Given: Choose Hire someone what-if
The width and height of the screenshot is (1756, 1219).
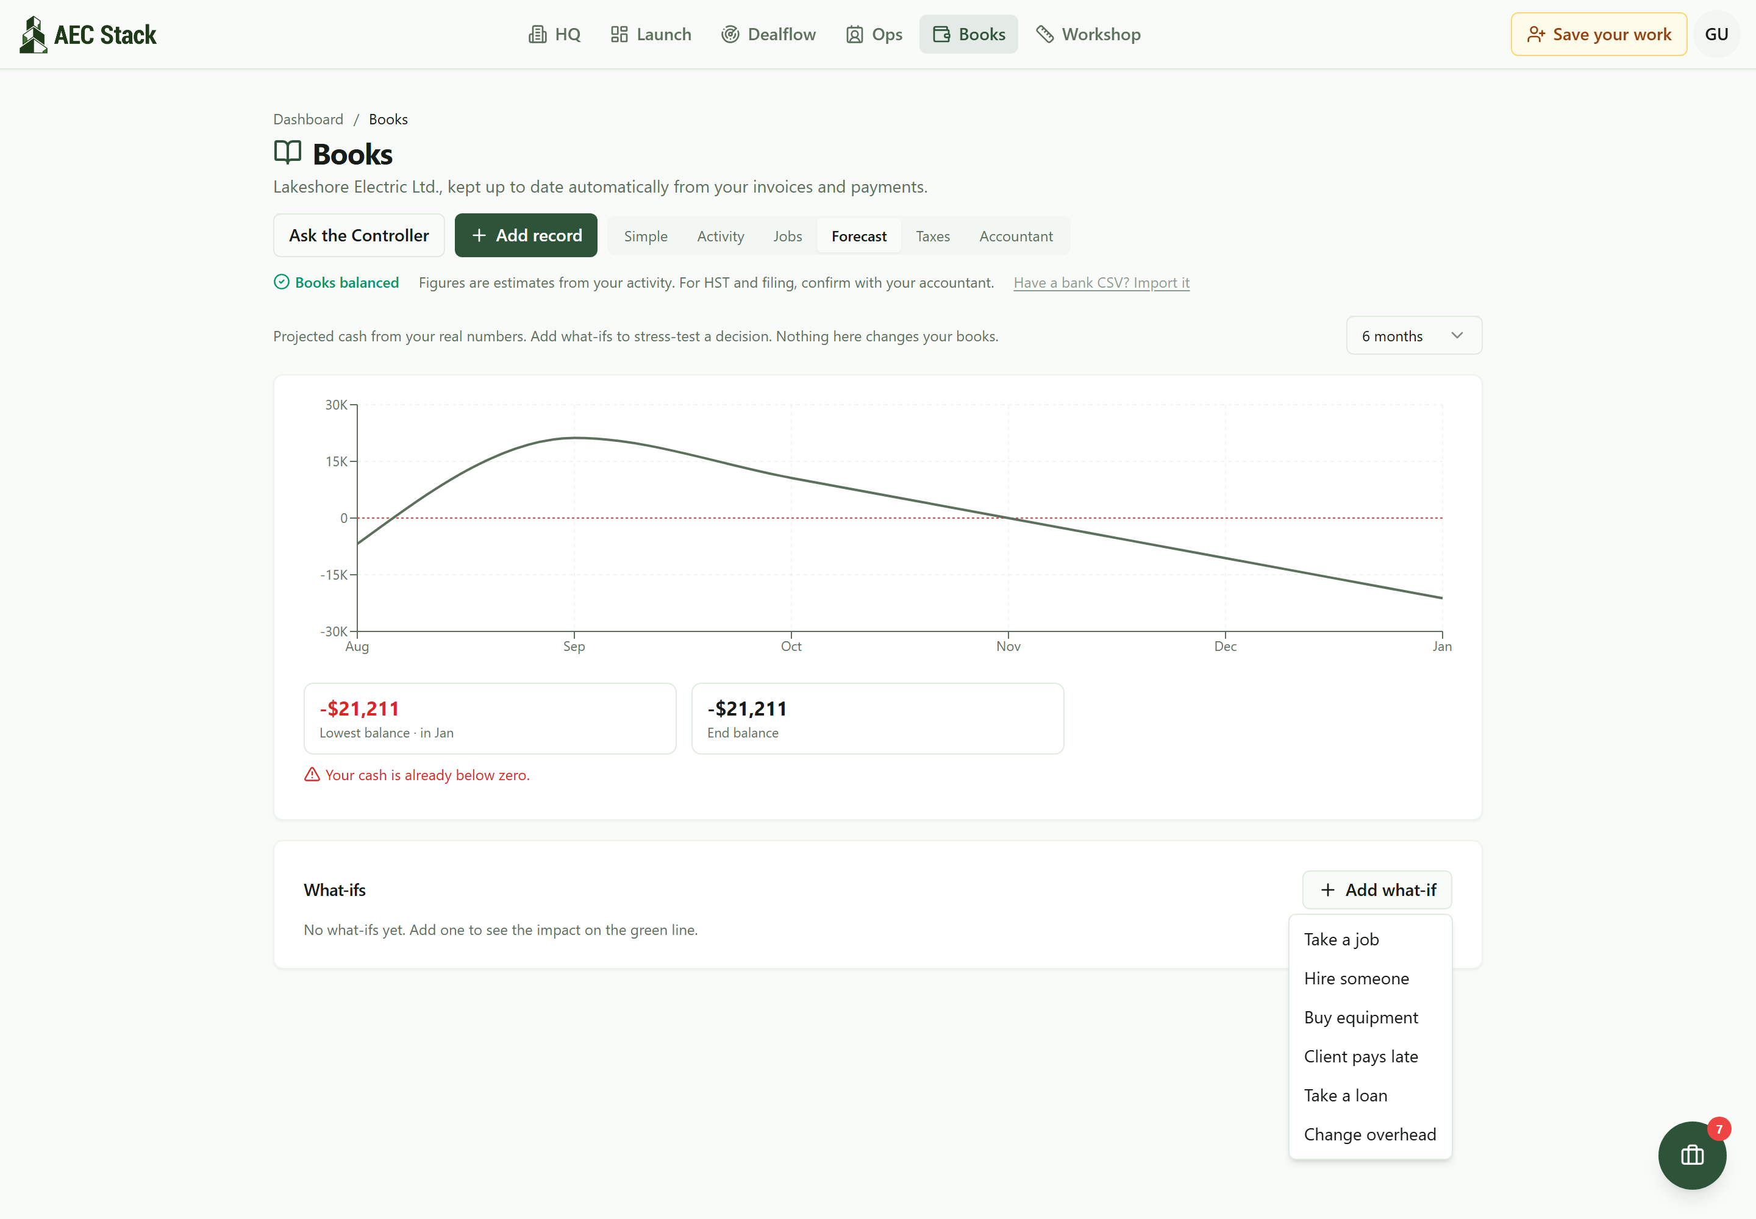Looking at the screenshot, I should point(1370,978).
